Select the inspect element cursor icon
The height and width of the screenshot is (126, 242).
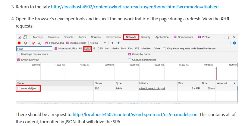click(19, 37)
